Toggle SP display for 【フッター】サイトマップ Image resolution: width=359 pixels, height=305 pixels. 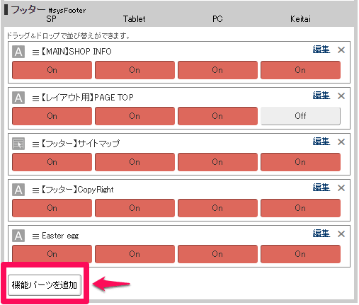(x=52, y=162)
